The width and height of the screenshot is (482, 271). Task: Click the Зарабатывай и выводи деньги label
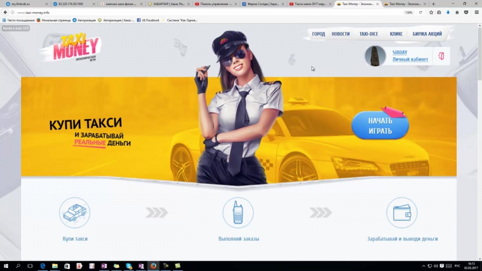(402, 238)
